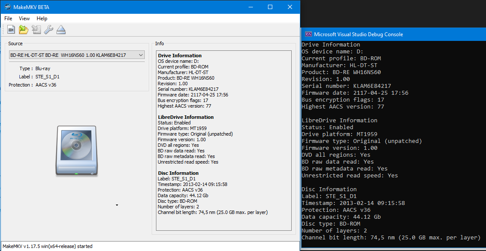The width and height of the screenshot is (486, 251).
Task: Click 'Disc type: BD-ROM' in MakeMKV Info
Action: [177, 201]
